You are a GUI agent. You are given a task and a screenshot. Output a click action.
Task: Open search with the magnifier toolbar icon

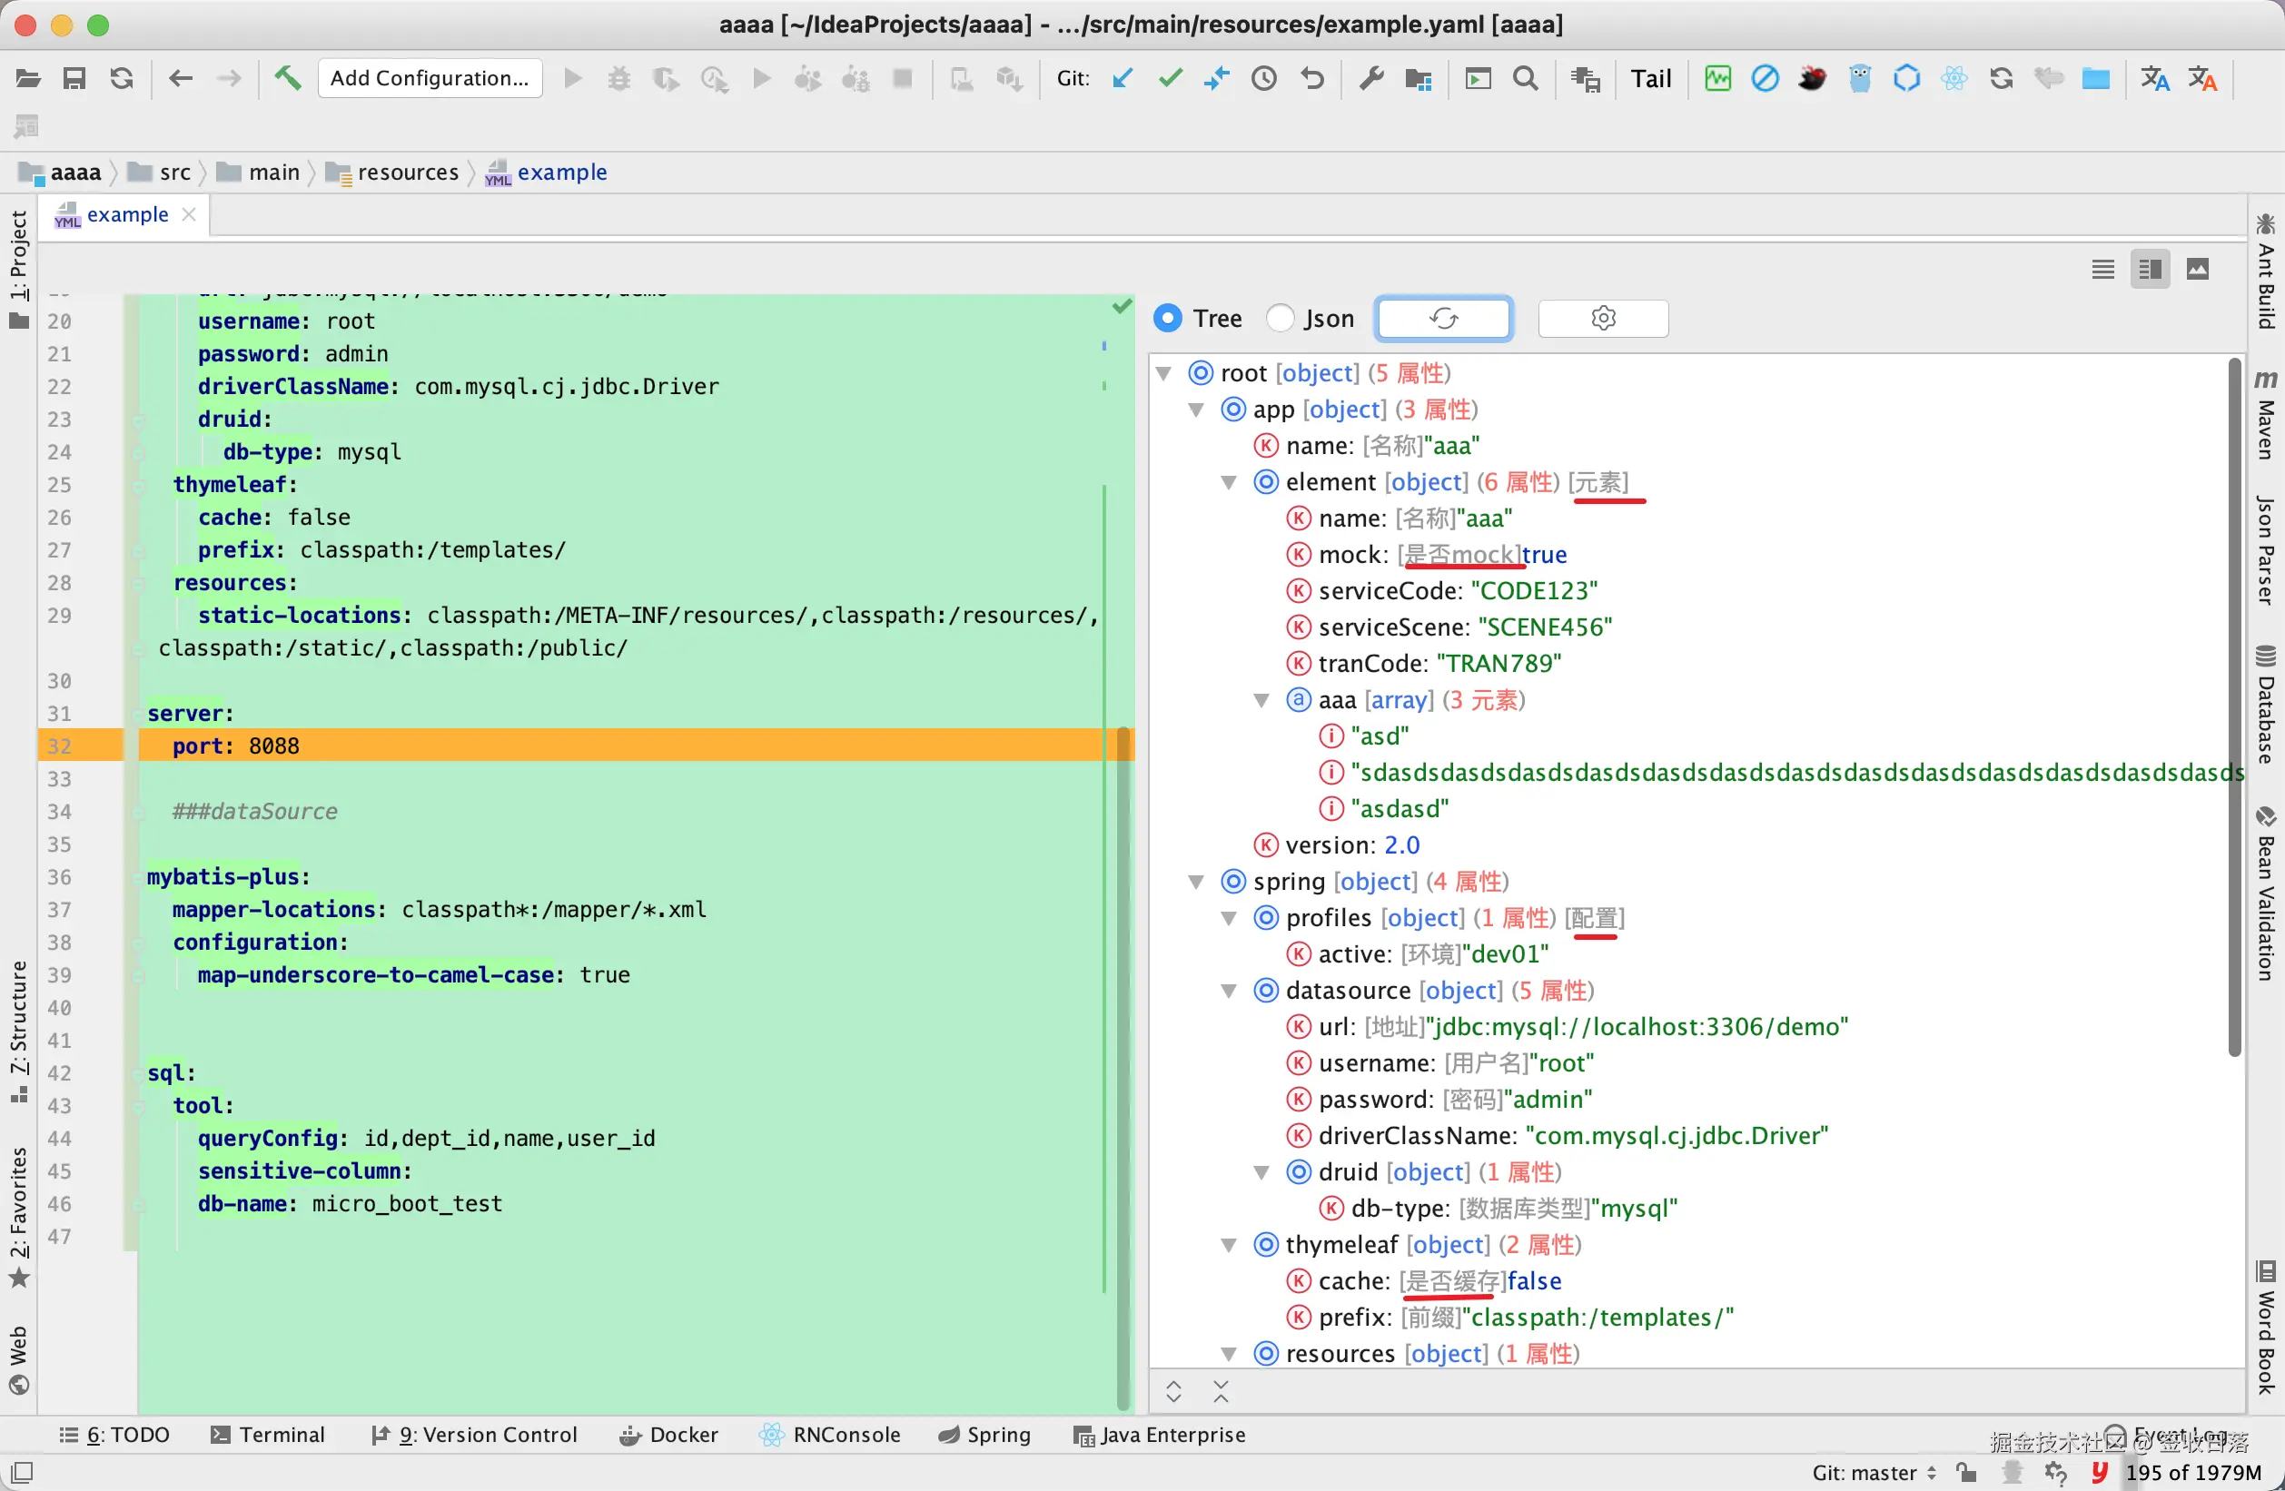pos(1526,79)
